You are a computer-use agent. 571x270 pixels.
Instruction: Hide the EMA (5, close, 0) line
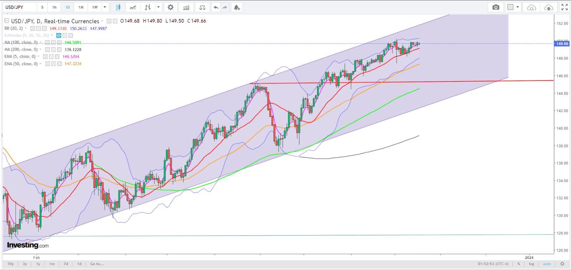[x=45, y=57]
